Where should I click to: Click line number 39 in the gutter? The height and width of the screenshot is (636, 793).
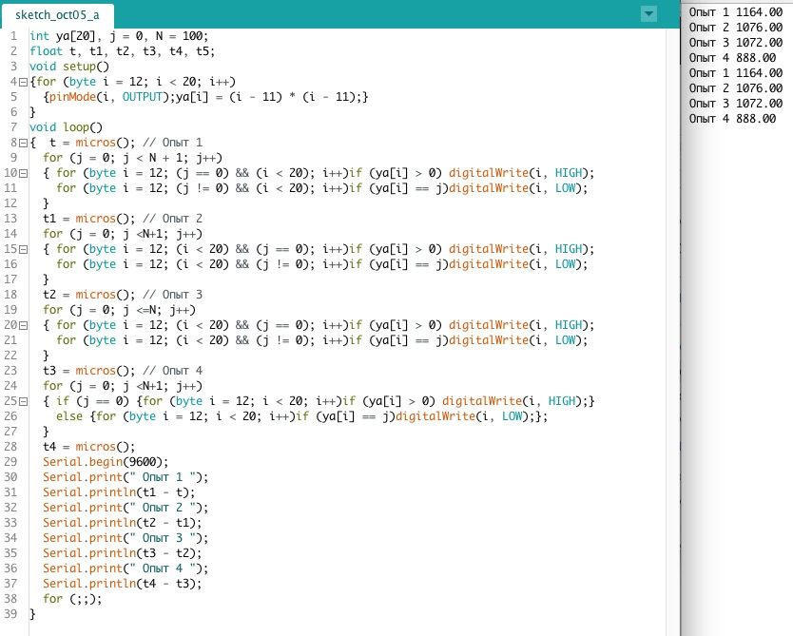11,614
